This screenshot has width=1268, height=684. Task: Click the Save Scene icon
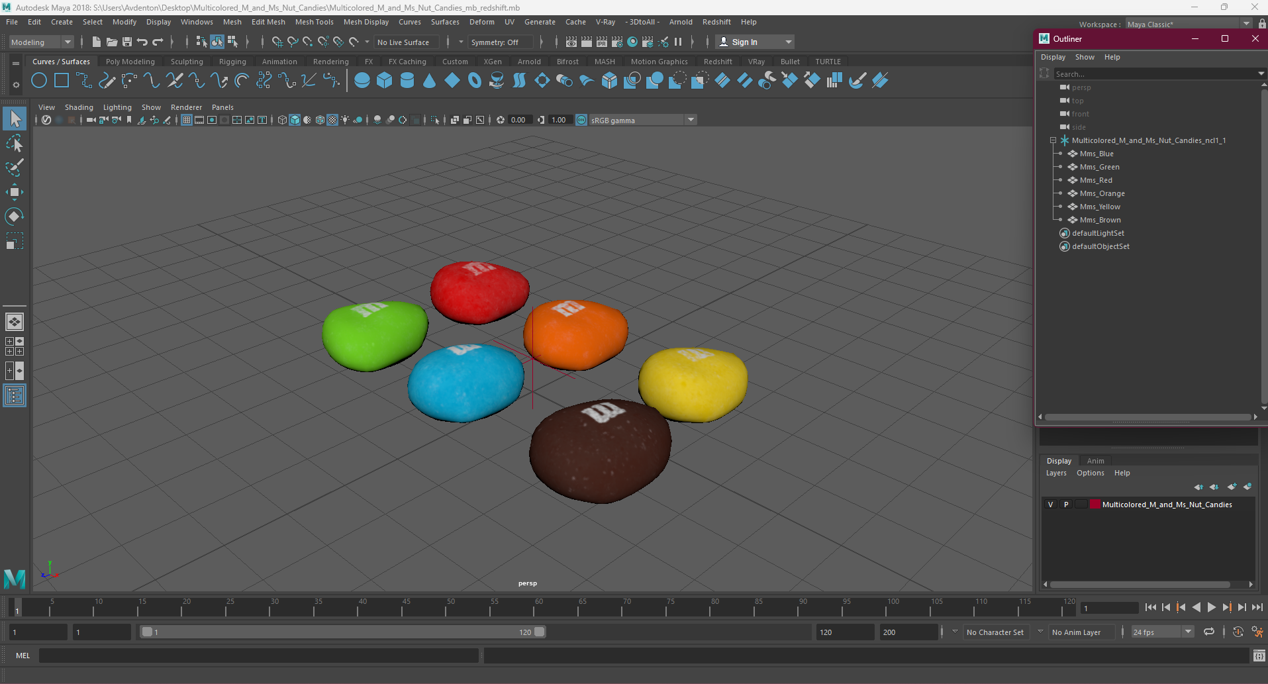tap(127, 42)
